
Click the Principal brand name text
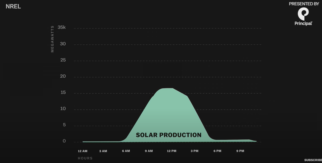point(303,23)
